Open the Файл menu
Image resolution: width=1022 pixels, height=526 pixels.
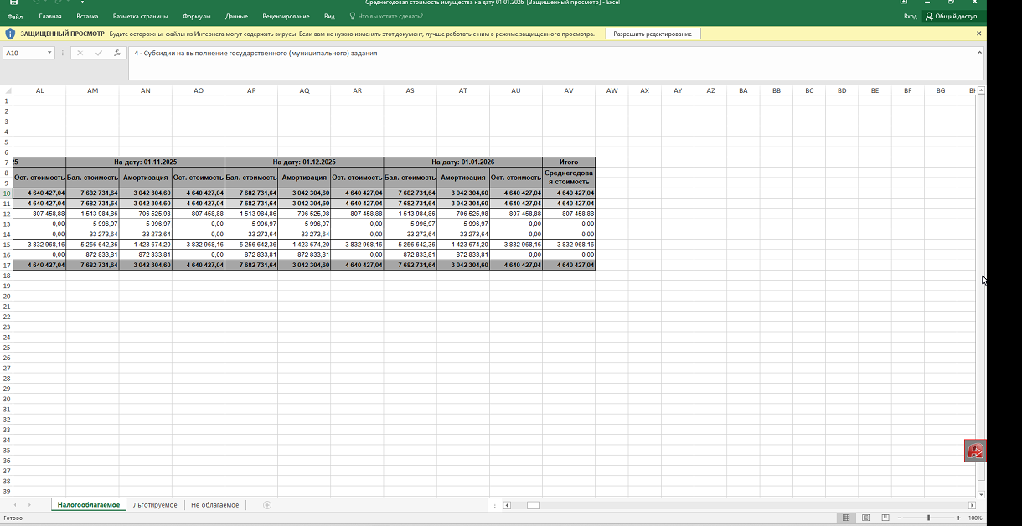[15, 16]
